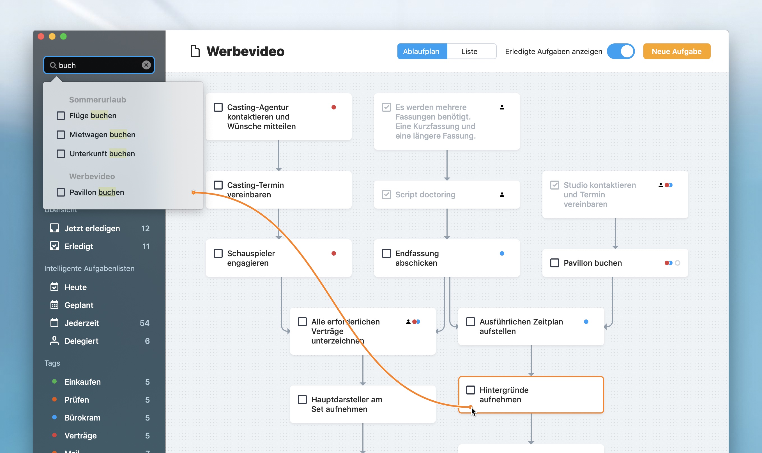Click the person icon on Script doctoring card

pyautogui.click(x=502, y=195)
